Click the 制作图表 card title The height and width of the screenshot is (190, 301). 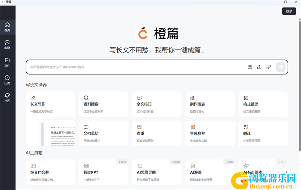(197, 104)
